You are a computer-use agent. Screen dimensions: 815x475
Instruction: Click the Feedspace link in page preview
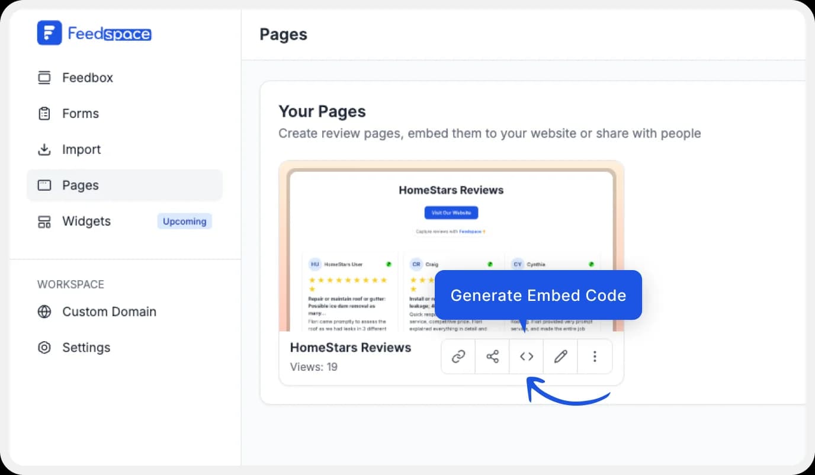[470, 232]
